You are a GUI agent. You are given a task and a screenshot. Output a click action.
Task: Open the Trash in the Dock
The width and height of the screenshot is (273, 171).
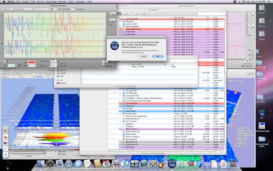(x=233, y=164)
